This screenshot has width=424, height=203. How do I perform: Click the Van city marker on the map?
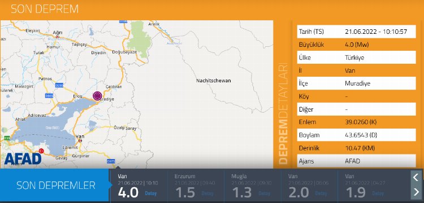80,140
